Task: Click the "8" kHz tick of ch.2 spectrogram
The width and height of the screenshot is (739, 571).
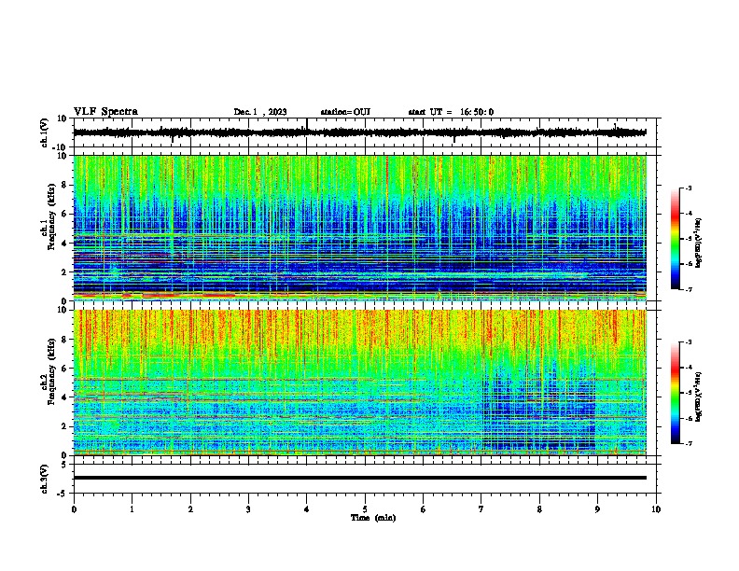Action: 65,339
